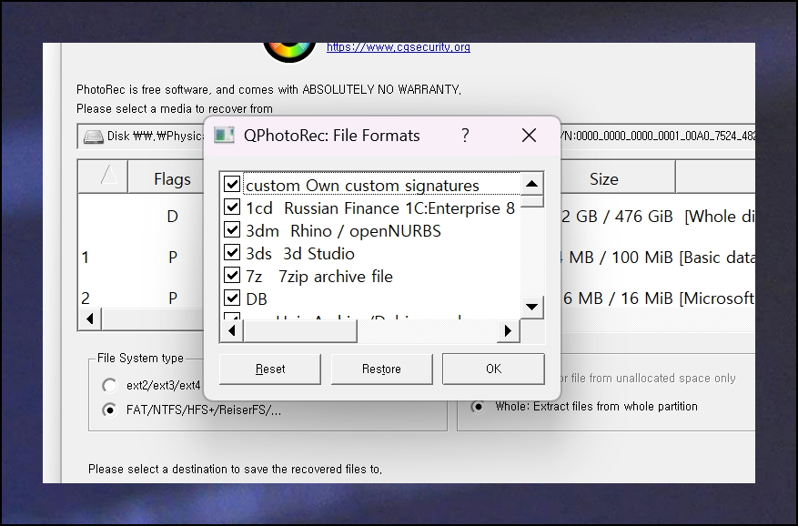798x526 pixels.
Task: Click the help question mark in dialog title
Action: tap(465, 136)
